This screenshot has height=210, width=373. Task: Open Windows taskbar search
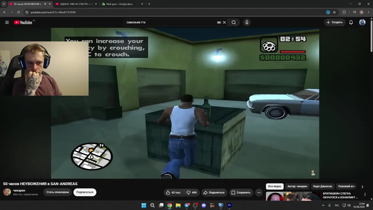152,205
